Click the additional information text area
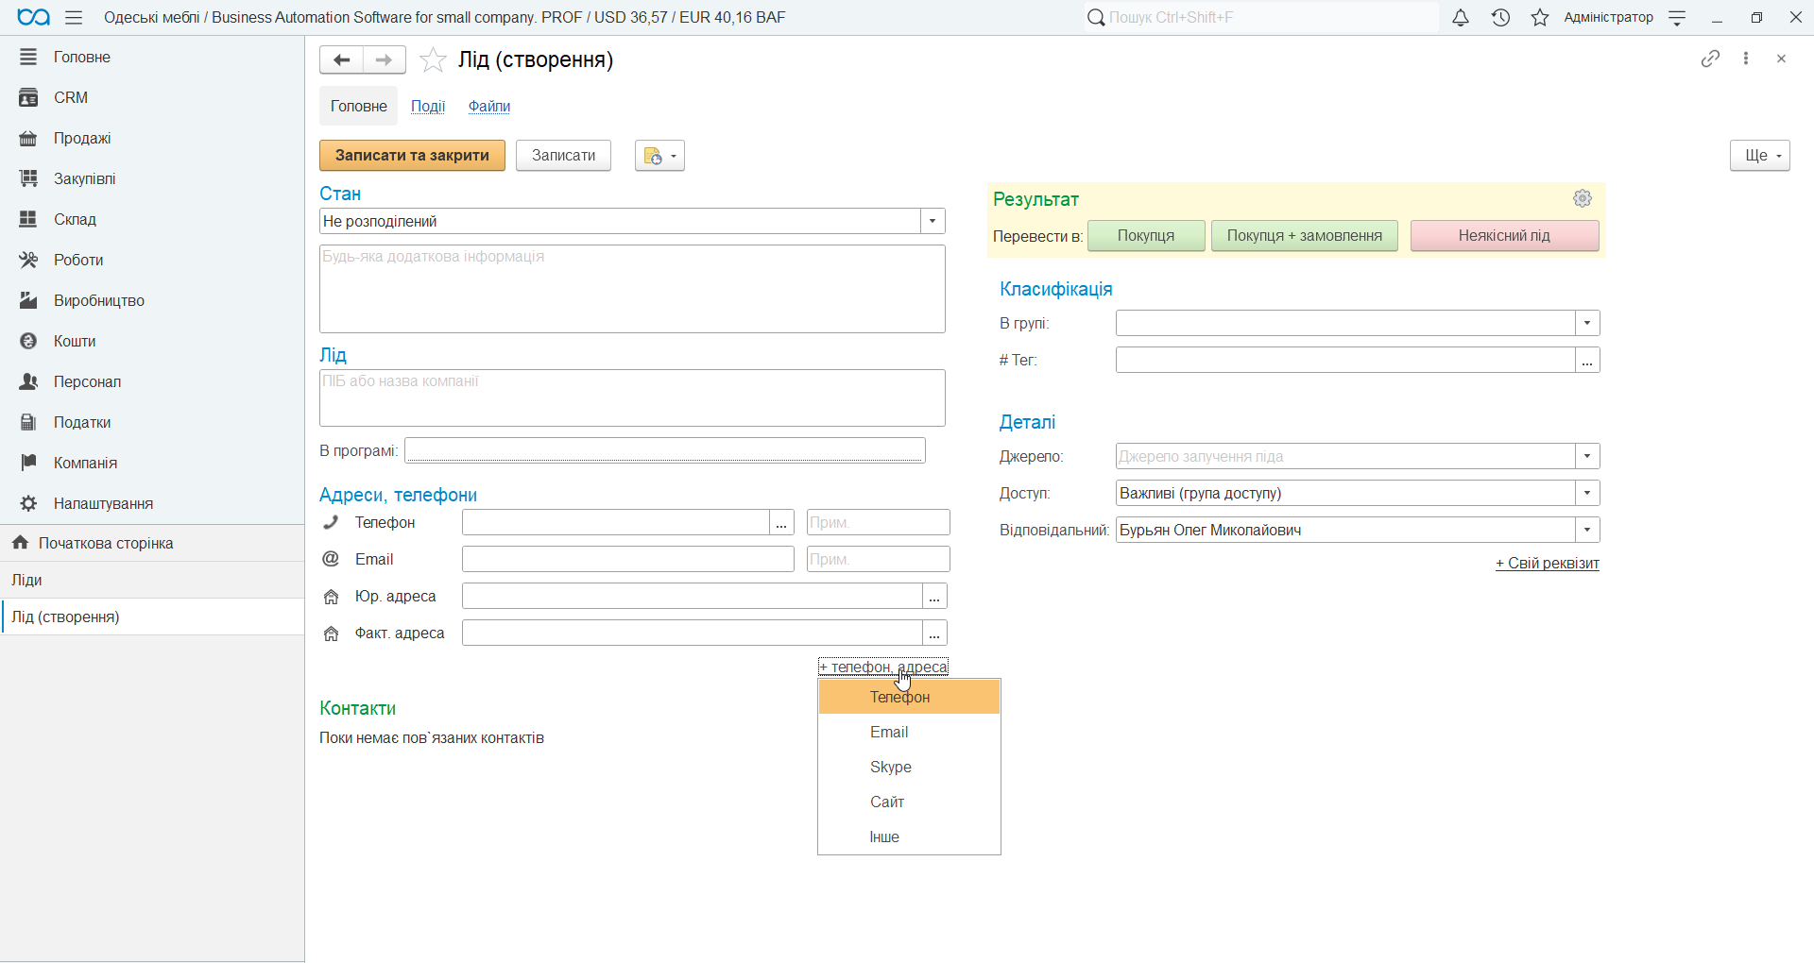 632,289
